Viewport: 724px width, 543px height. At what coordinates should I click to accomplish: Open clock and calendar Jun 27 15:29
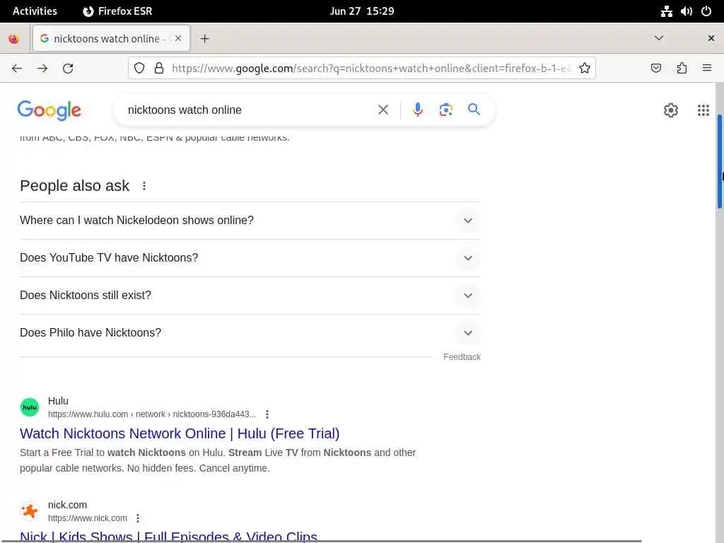(x=362, y=11)
